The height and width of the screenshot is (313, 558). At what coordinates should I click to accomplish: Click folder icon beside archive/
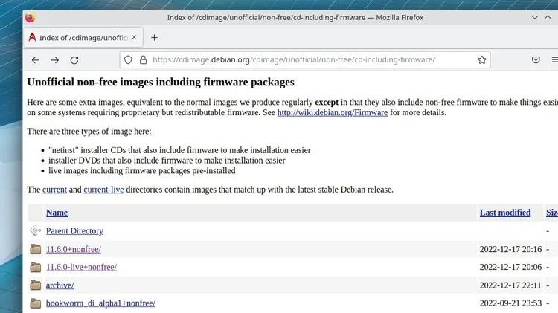(35, 285)
